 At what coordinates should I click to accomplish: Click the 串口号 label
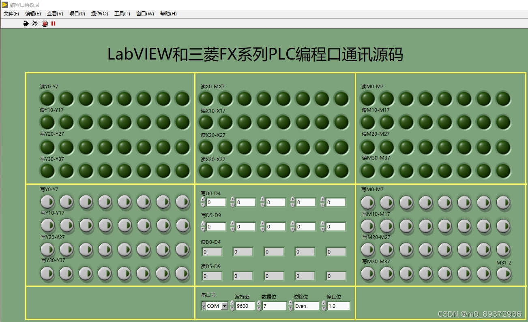[208, 295]
